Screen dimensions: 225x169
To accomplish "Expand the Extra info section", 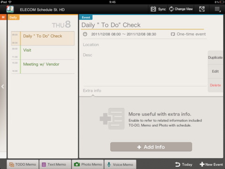I will tap(92, 91).
